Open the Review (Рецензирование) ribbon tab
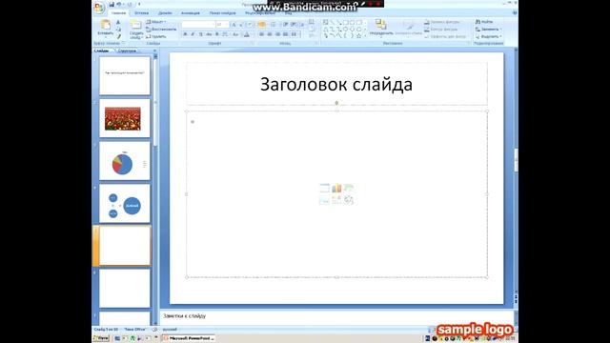 (x=260, y=13)
